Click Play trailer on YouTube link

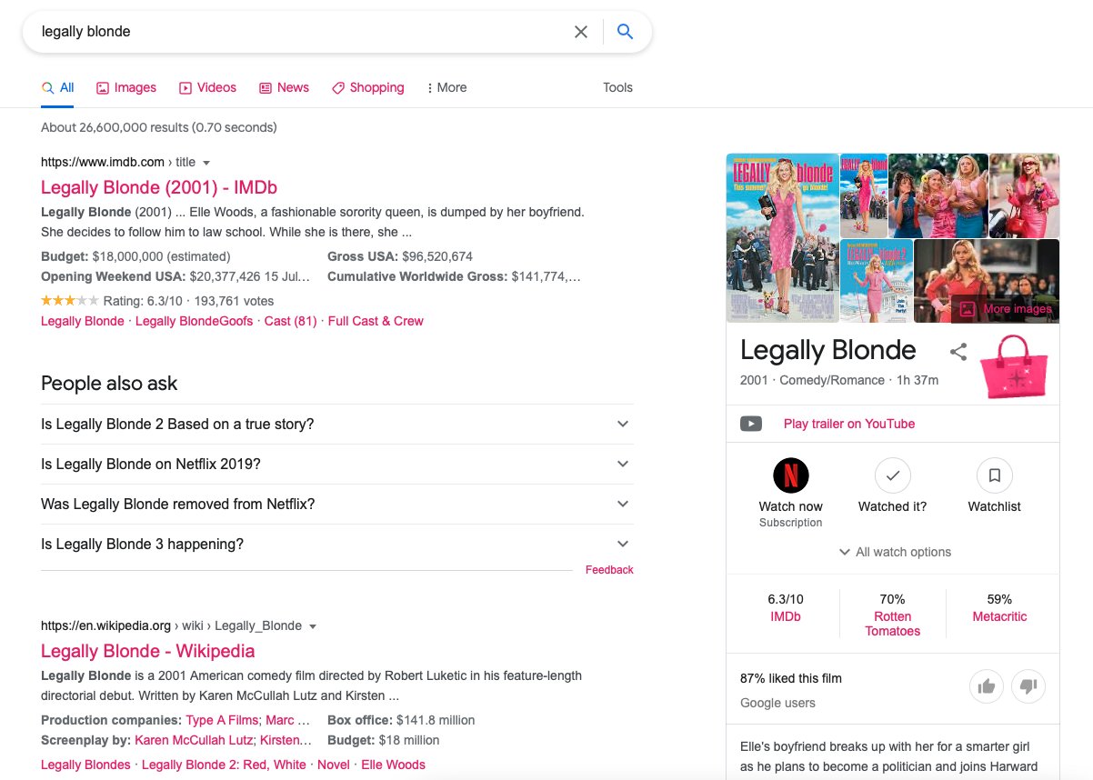[849, 424]
